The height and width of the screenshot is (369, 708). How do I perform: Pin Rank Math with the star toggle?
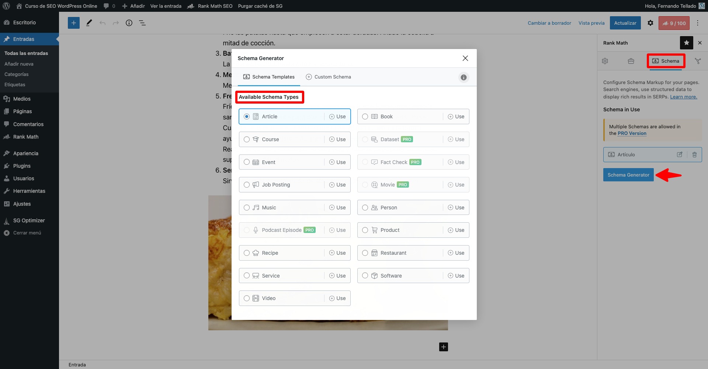click(686, 43)
